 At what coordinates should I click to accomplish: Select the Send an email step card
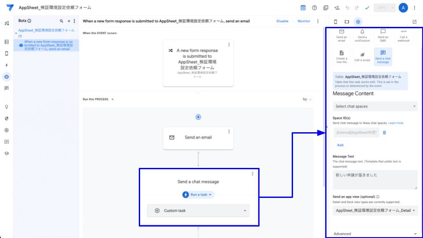(198, 138)
